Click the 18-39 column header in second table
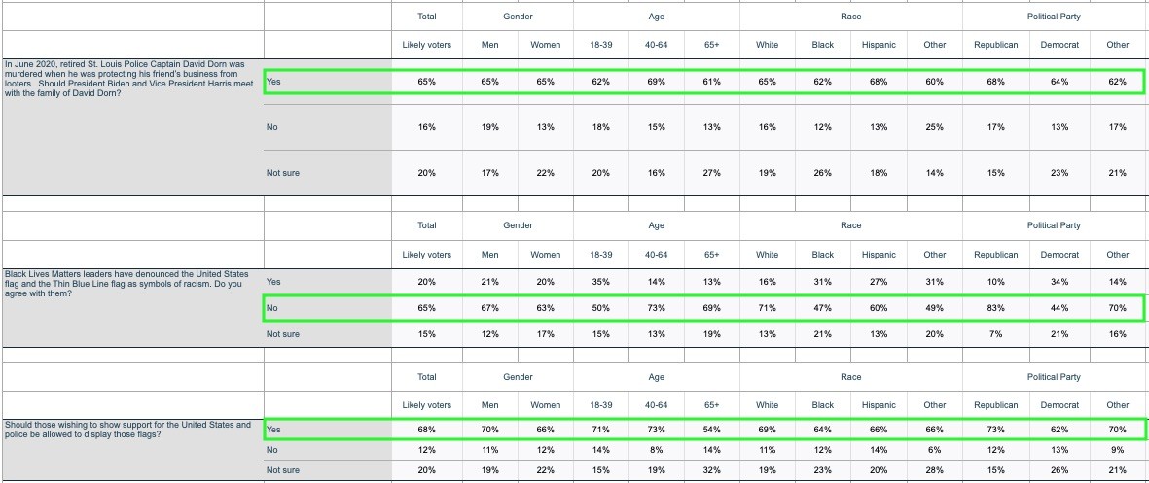Screen dimensions: 1149x483 pos(601,255)
